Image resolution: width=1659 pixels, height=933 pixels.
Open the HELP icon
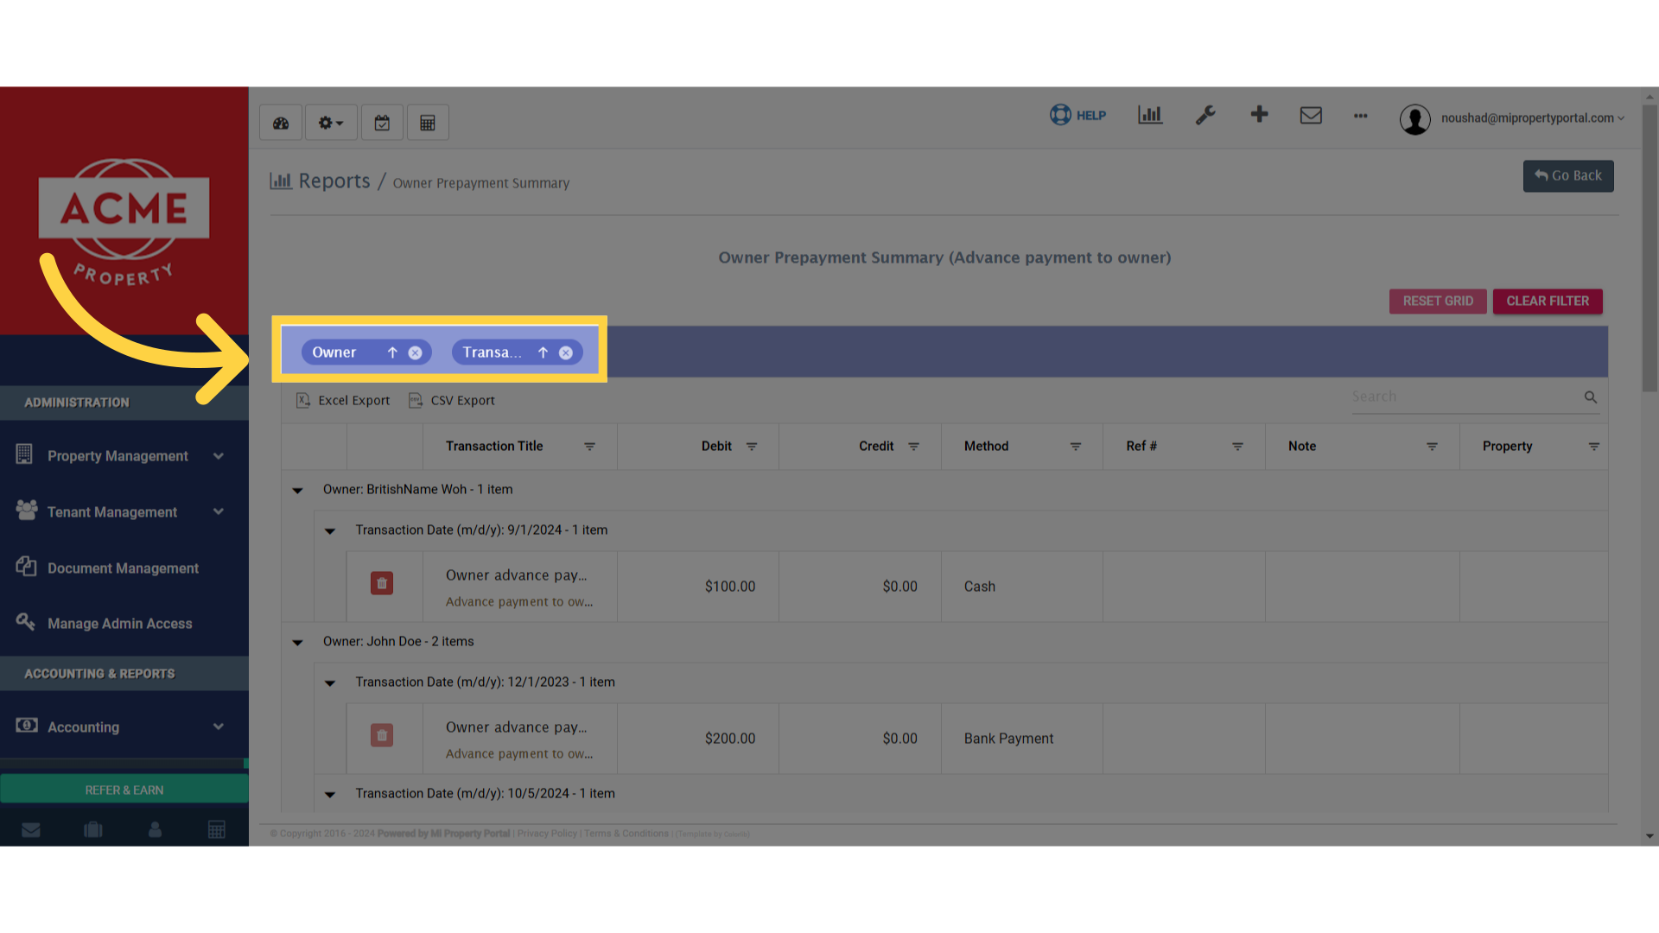coord(1077,115)
